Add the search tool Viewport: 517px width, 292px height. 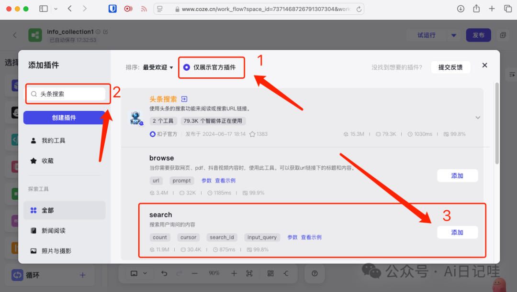point(457,232)
